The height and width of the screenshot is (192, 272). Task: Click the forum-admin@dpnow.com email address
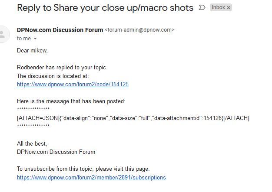(139, 30)
